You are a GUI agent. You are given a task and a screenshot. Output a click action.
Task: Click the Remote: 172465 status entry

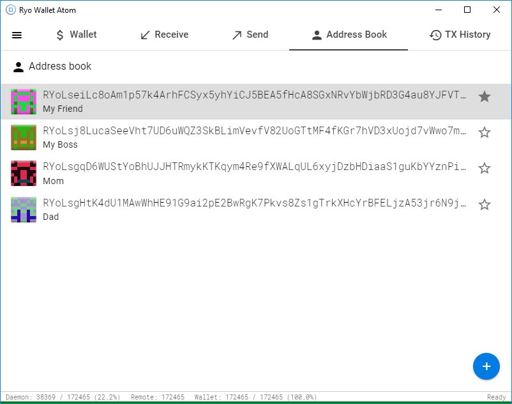158,397
